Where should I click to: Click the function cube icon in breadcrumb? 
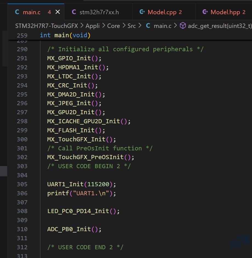[x=183, y=26]
